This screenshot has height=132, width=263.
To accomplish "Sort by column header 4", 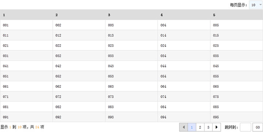I will 184,15.
